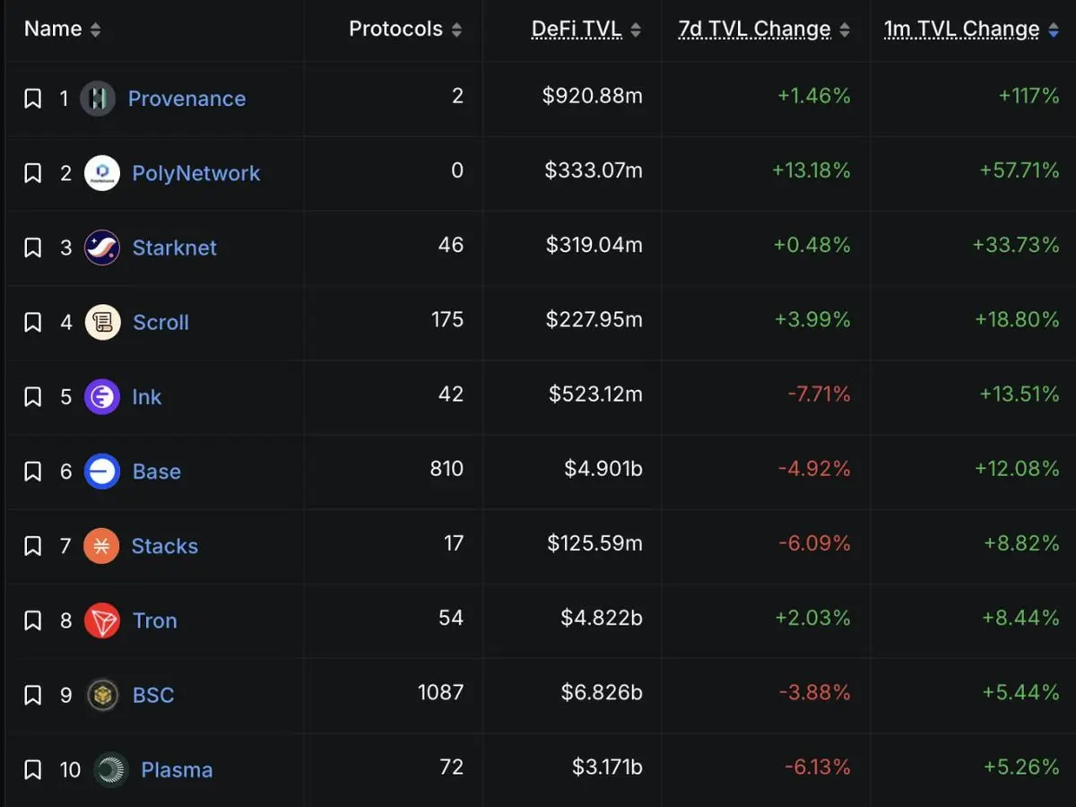Sort by Name column arrows
This screenshot has height=807, width=1076.
95,30
